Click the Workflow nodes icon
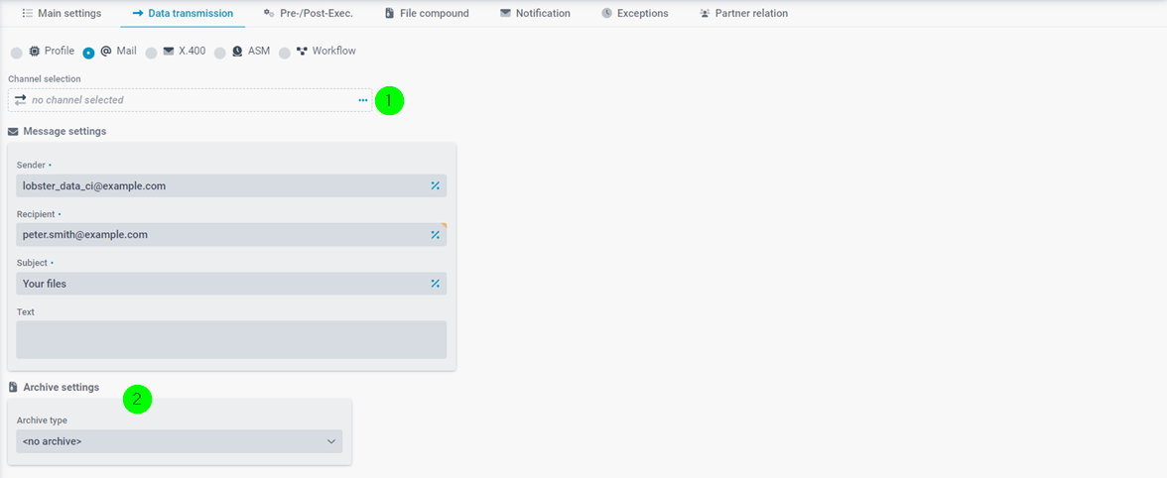The height and width of the screenshot is (478, 1167). pyautogui.click(x=302, y=51)
